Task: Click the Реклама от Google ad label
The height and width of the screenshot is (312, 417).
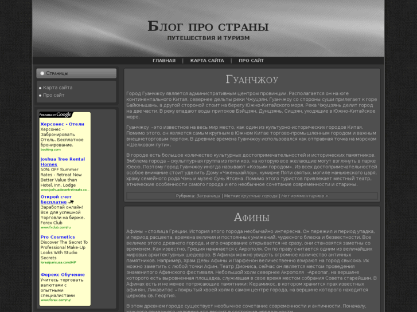Action: [55, 114]
